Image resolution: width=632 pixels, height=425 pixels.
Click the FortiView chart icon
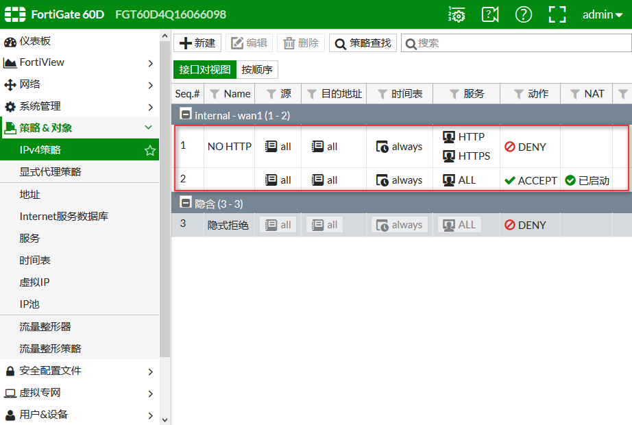pyautogui.click(x=10, y=63)
